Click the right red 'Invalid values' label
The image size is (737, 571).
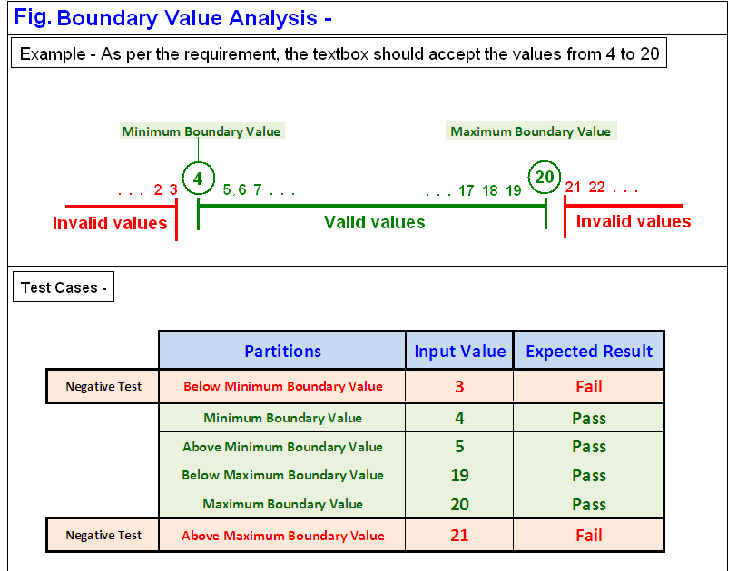[x=634, y=221]
